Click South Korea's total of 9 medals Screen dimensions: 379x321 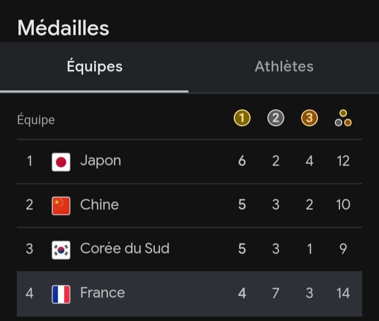tap(343, 248)
